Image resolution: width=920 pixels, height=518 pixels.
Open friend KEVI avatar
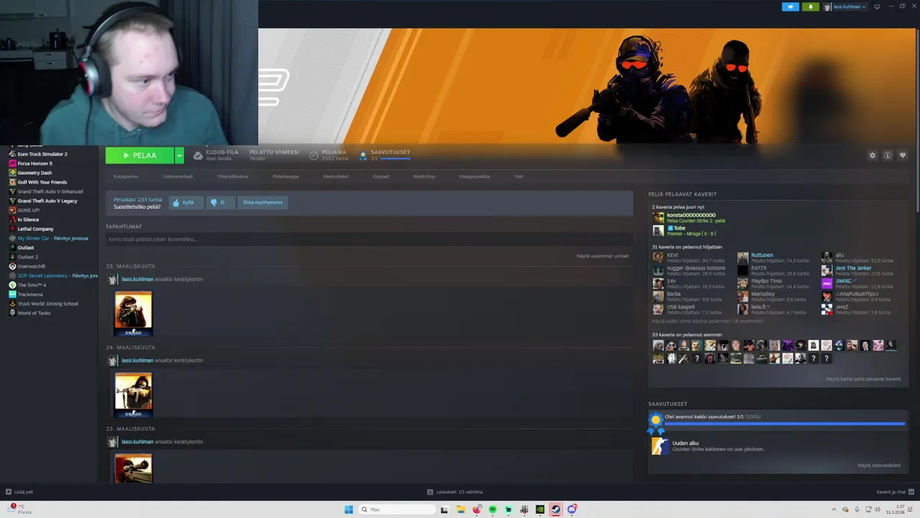658,258
